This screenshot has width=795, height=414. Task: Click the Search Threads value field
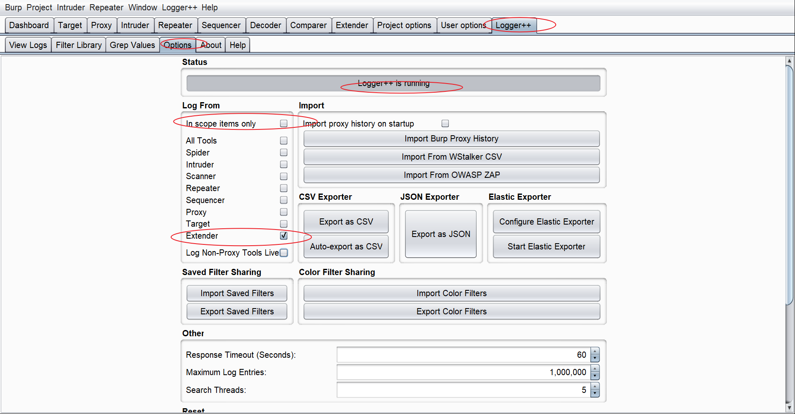pyautogui.click(x=464, y=390)
